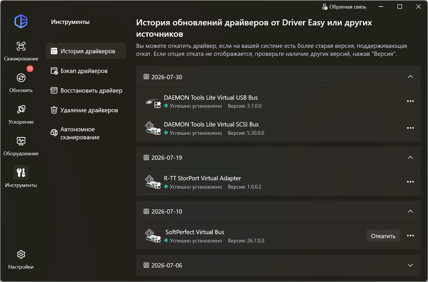Click Версия: 5.30.0.0 text
This screenshot has height=282, width=428.
246,133
